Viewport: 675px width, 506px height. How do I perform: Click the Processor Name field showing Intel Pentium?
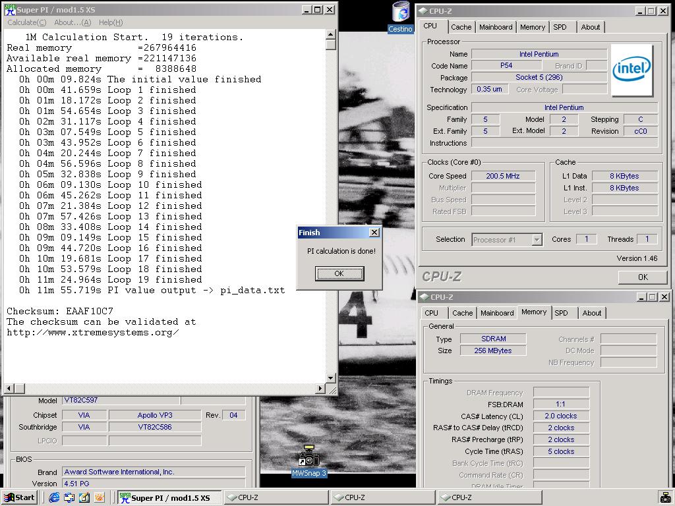point(539,54)
